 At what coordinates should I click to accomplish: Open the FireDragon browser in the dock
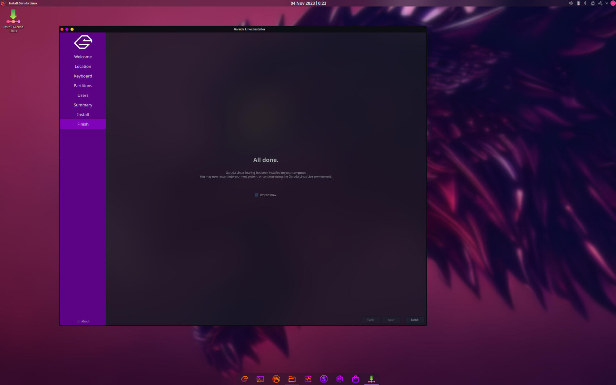point(276,379)
